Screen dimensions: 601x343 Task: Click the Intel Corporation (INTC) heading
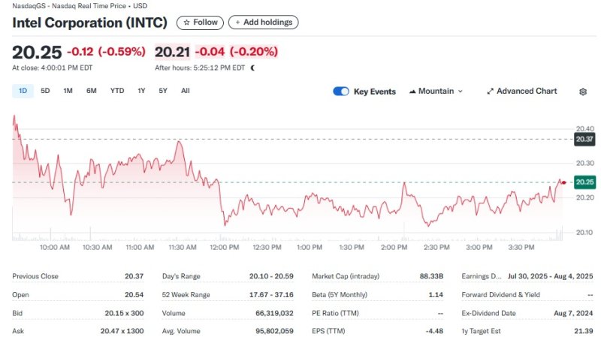click(x=89, y=23)
